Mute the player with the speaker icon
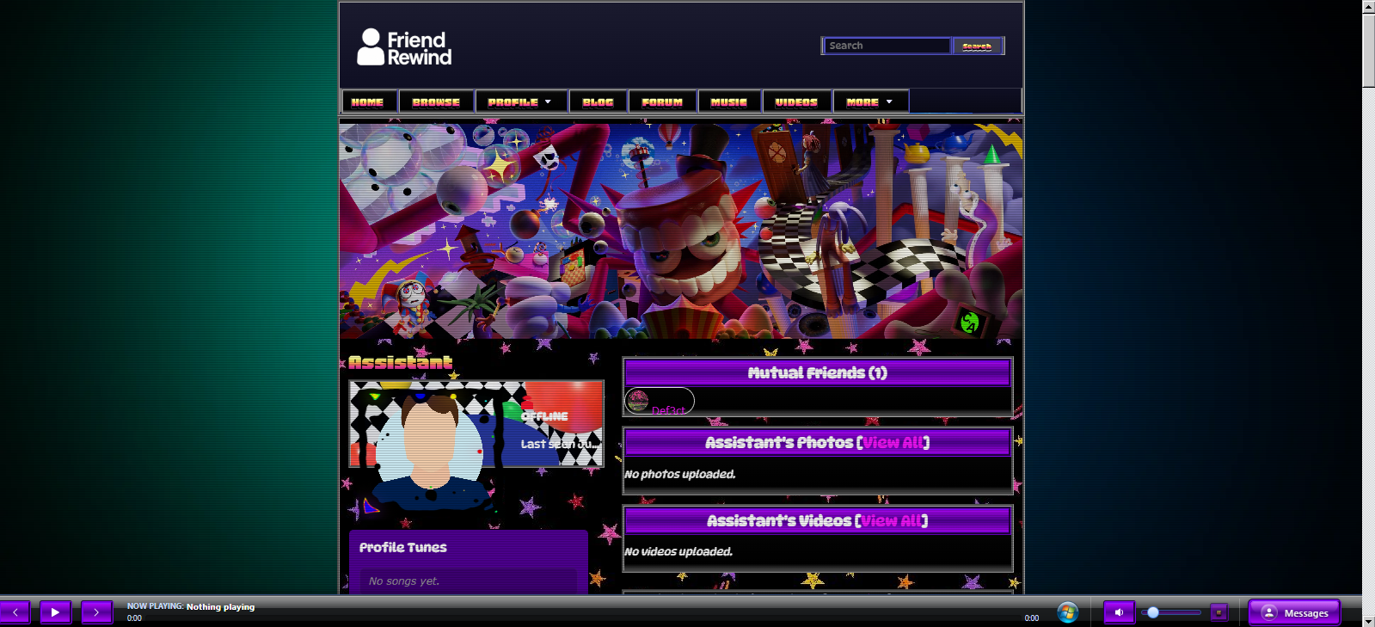This screenshot has height=627, width=1375. (x=1119, y=612)
